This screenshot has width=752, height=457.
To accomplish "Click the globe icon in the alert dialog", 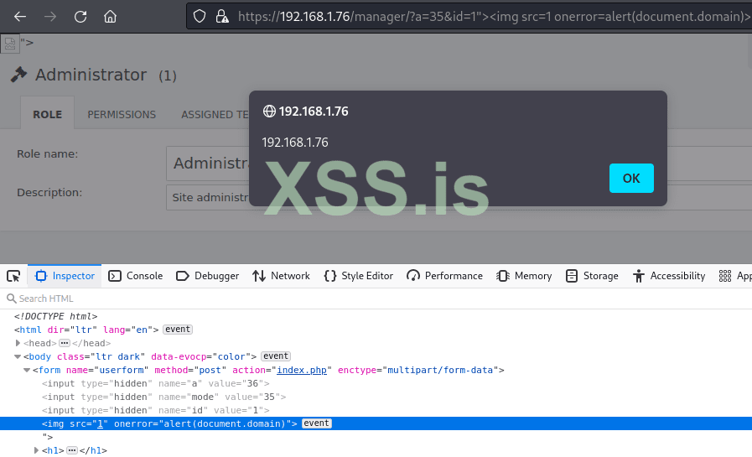I will click(x=269, y=112).
